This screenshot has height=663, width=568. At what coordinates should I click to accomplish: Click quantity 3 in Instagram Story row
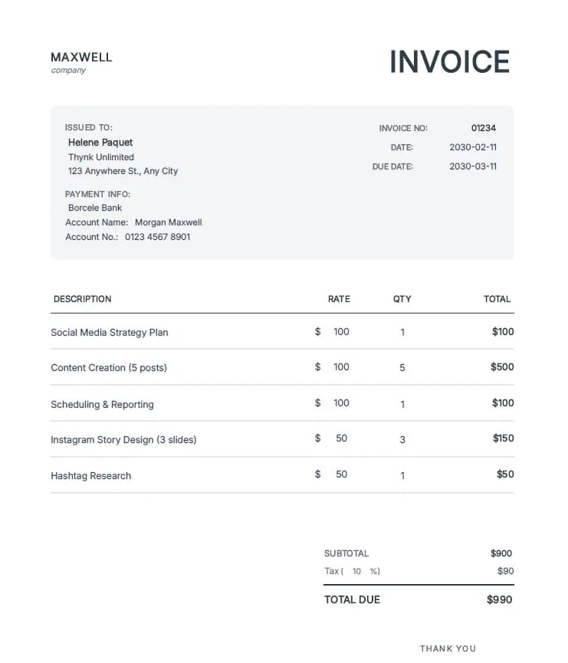(x=402, y=440)
